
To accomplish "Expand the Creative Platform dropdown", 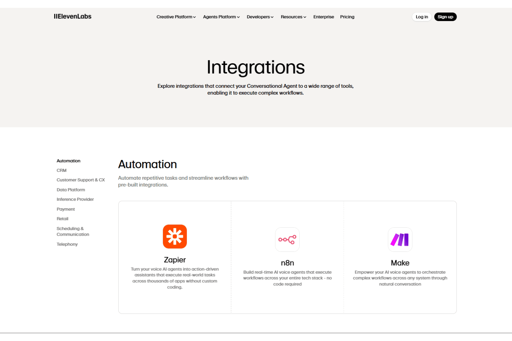I will pyautogui.click(x=176, y=17).
